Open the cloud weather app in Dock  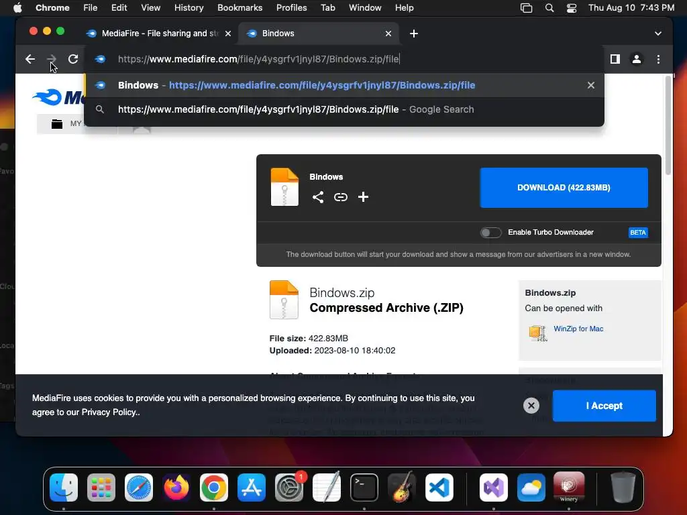click(x=531, y=488)
